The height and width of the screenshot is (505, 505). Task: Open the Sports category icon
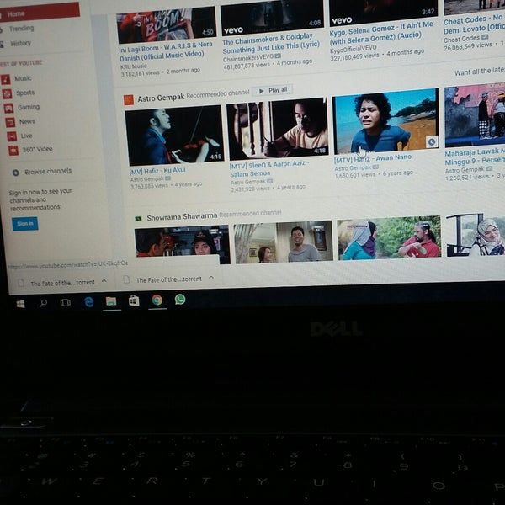pos(7,93)
